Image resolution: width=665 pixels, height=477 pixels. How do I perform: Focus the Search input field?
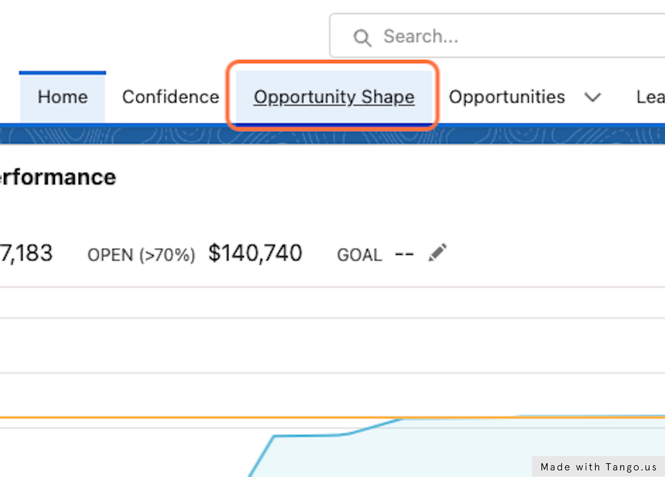[x=499, y=37]
